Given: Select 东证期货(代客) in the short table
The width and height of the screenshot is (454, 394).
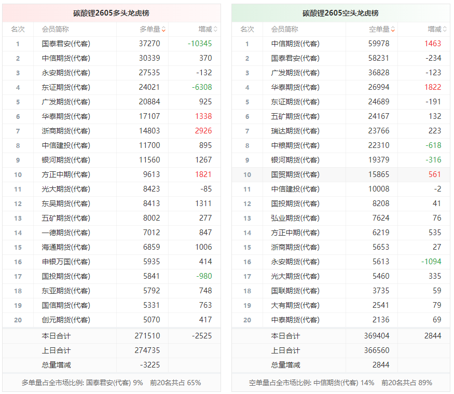Looking at the screenshot, I should coord(295,102).
